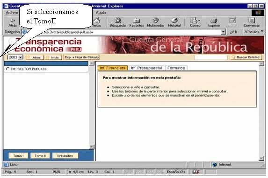Image resolution: width=268 pixels, height=178 pixels.
Task: Click the spelling book icon in Word status bar
Action: [196, 171]
